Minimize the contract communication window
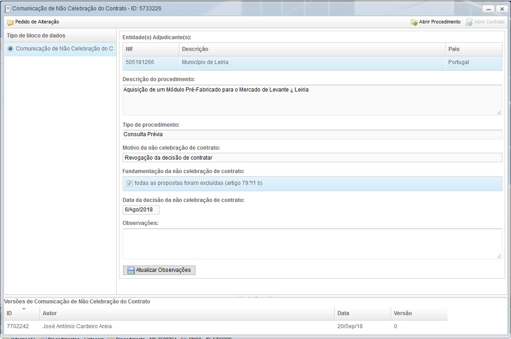 tap(489, 9)
